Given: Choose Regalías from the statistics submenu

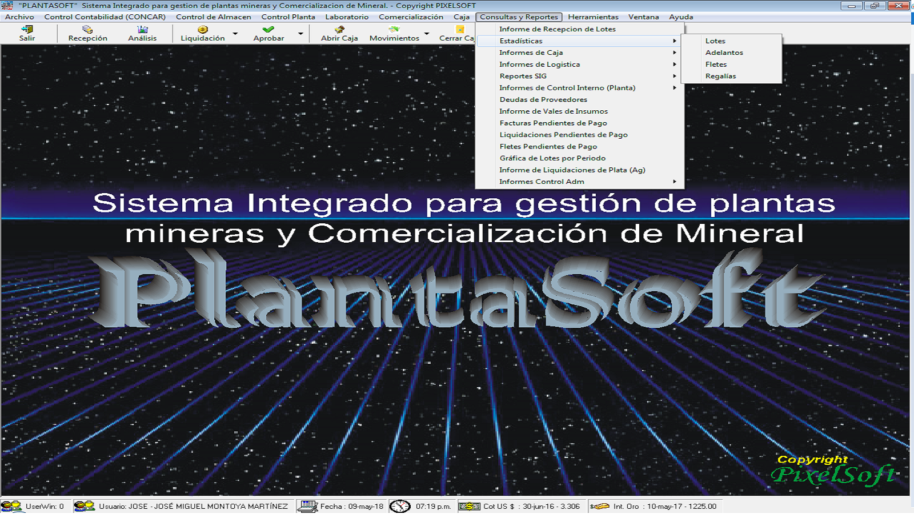Looking at the screenshot, I should pos(720,76).
